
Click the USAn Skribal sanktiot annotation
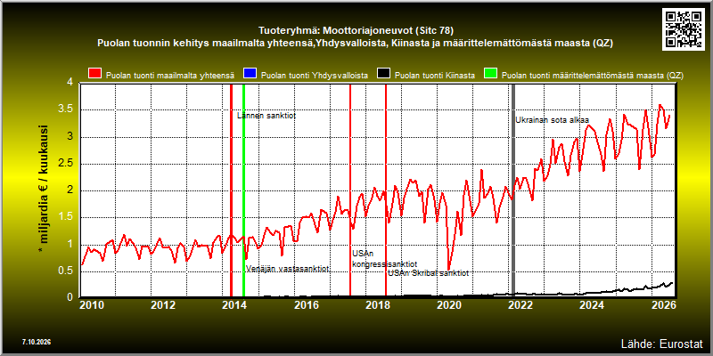pyautogui.click(x=428, y=273)
